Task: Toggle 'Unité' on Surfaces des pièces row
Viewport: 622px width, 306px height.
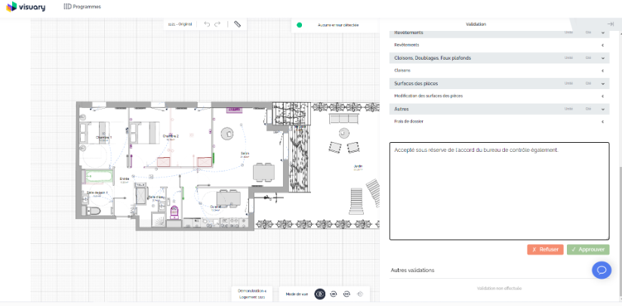Action: click(568, 82)
